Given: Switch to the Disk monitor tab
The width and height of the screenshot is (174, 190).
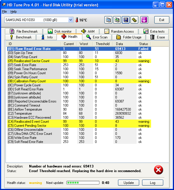Looking at the screenshot, I should (59, 31).
